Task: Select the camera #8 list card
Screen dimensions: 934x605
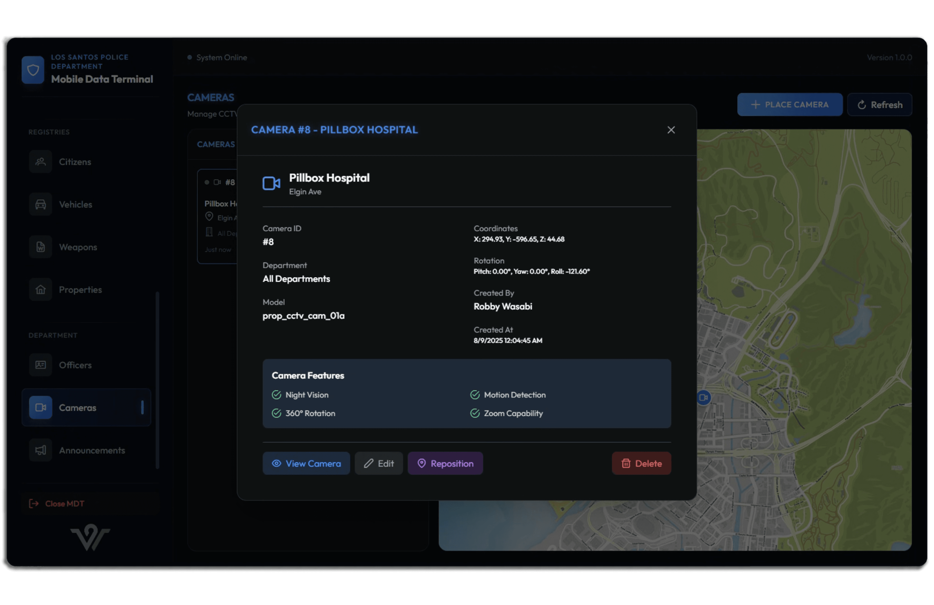Action: [x=218, y=216]
